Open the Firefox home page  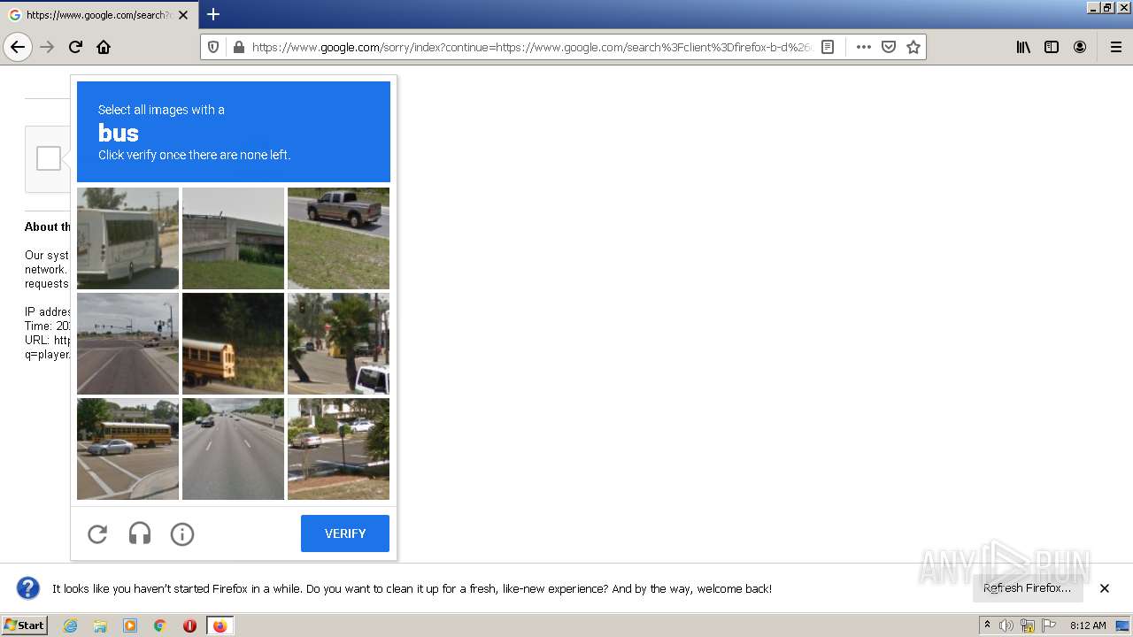tap(104, 47)
